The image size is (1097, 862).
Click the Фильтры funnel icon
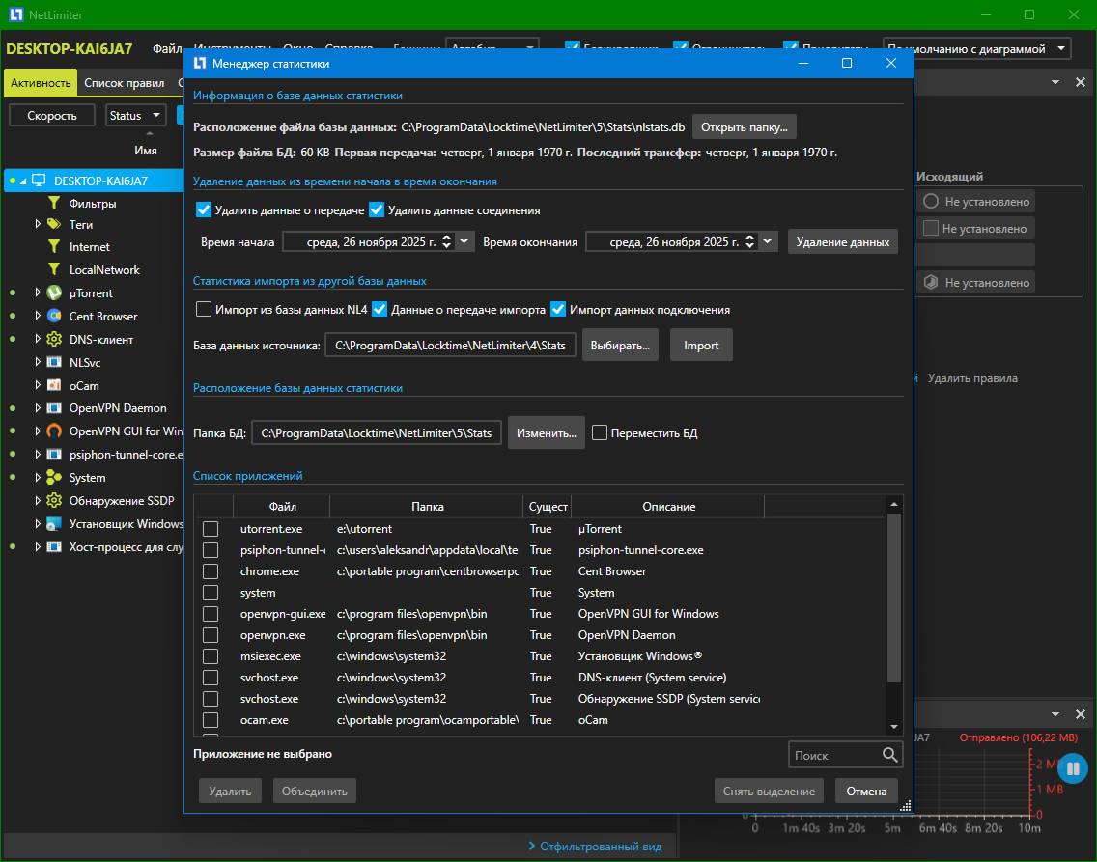click(54, 204)
